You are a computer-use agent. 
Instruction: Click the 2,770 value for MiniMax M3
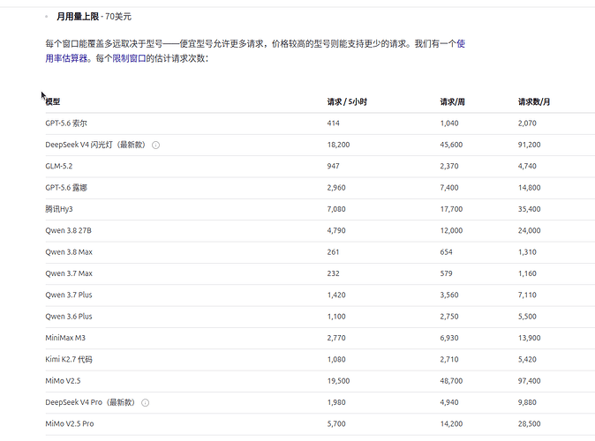point(336,338)
